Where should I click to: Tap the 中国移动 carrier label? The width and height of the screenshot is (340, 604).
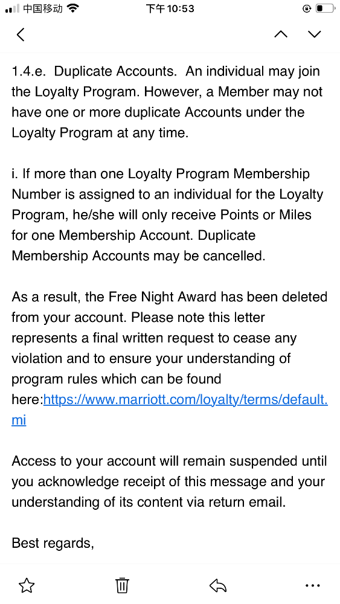click(x=43, y=8)
